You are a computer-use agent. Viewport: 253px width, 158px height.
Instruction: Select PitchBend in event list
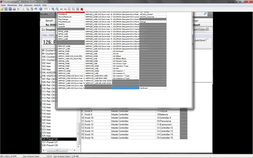[x=63, y=15]
